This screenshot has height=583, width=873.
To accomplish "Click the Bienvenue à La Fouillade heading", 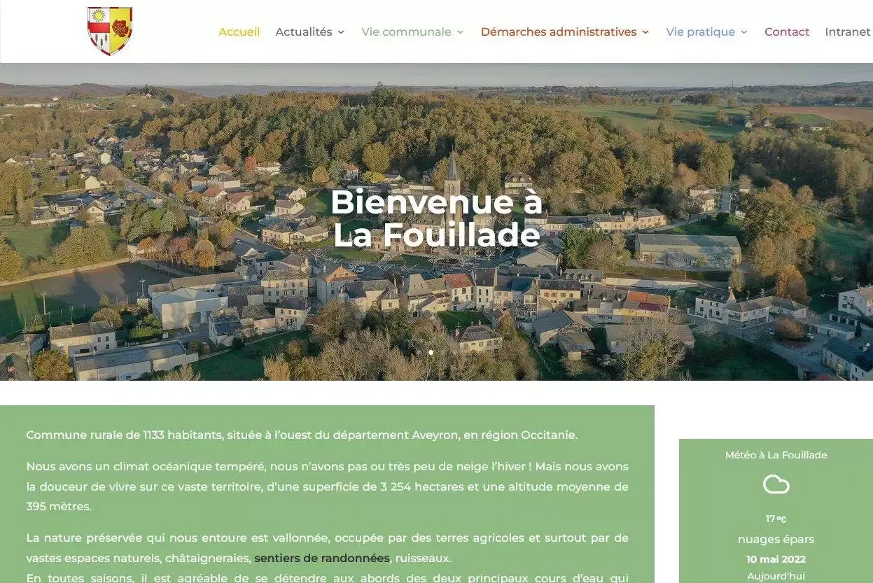I will pos(436,218).
